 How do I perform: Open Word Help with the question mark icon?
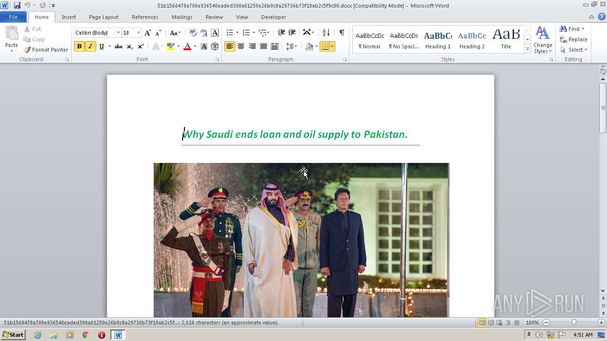603,17
